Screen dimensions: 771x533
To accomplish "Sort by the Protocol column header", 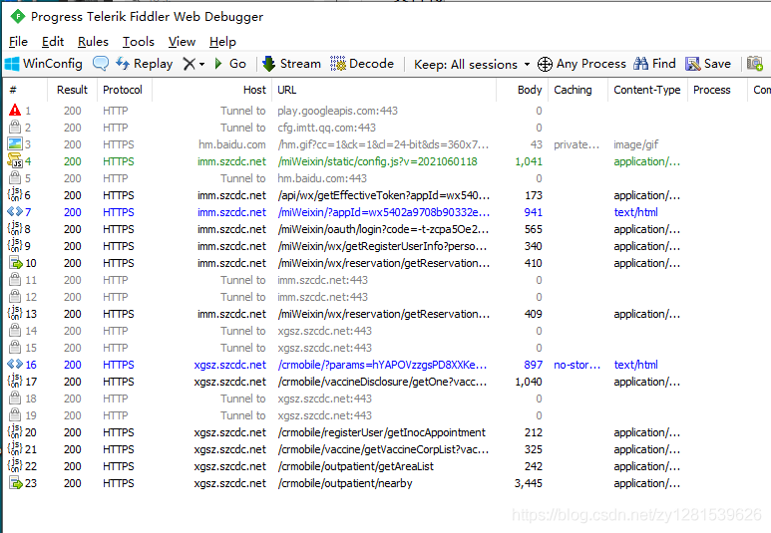I will coord(123,90).
